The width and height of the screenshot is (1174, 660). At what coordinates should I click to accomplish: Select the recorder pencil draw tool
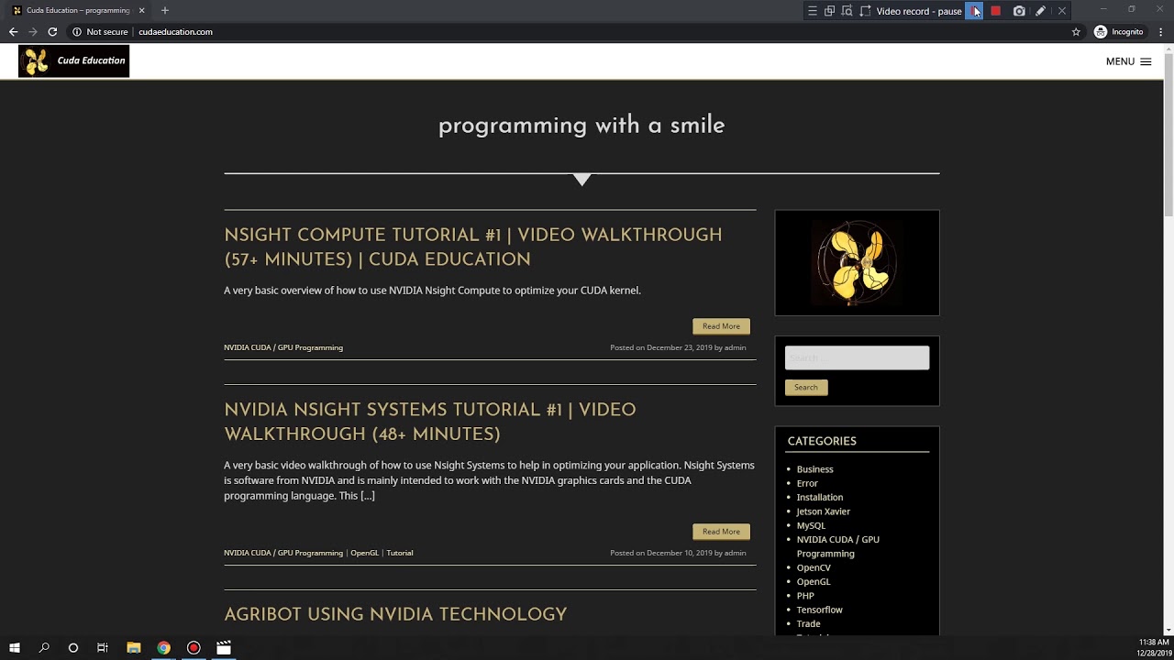pos(1040,11)
